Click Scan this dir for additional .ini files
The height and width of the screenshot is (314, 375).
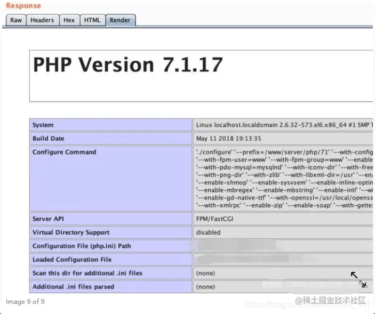87,273
